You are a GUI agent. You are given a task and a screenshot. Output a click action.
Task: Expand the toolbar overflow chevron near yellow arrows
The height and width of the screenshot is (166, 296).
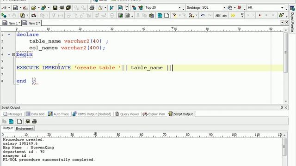click(x=242, y=15)
